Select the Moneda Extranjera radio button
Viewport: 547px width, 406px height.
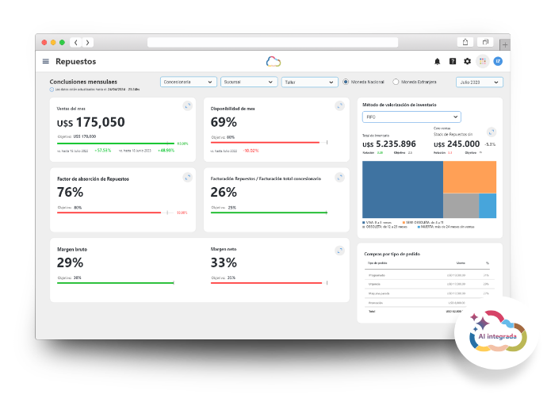tap(396, 82)
